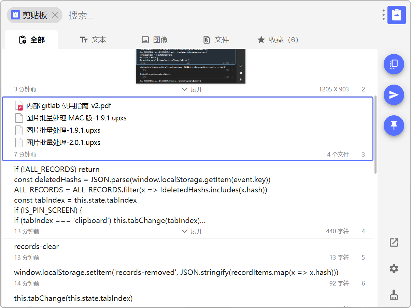Click the broom clear records icon
Viewport: 411px width, 308px height.
click(394, 295)
